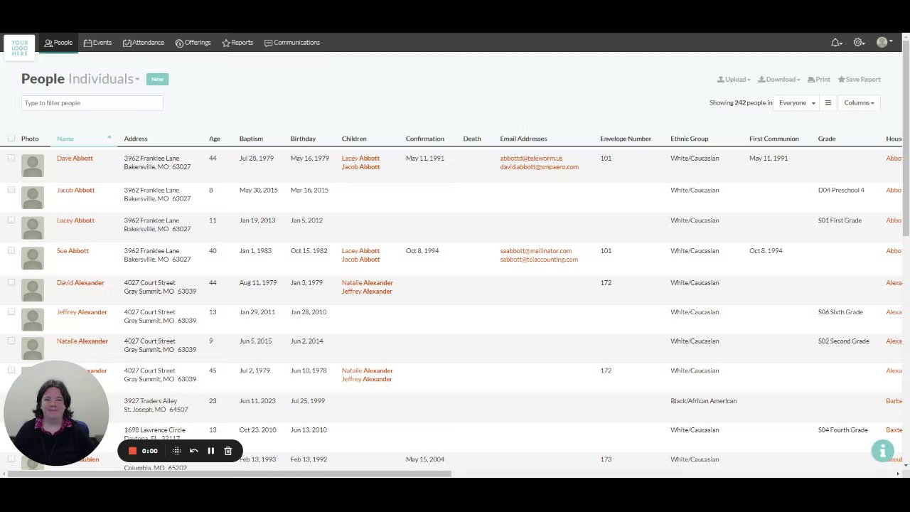This screenshot has width=910, height=512.
Task: Check the box for Dave Abbott's row
Action: 11,158
